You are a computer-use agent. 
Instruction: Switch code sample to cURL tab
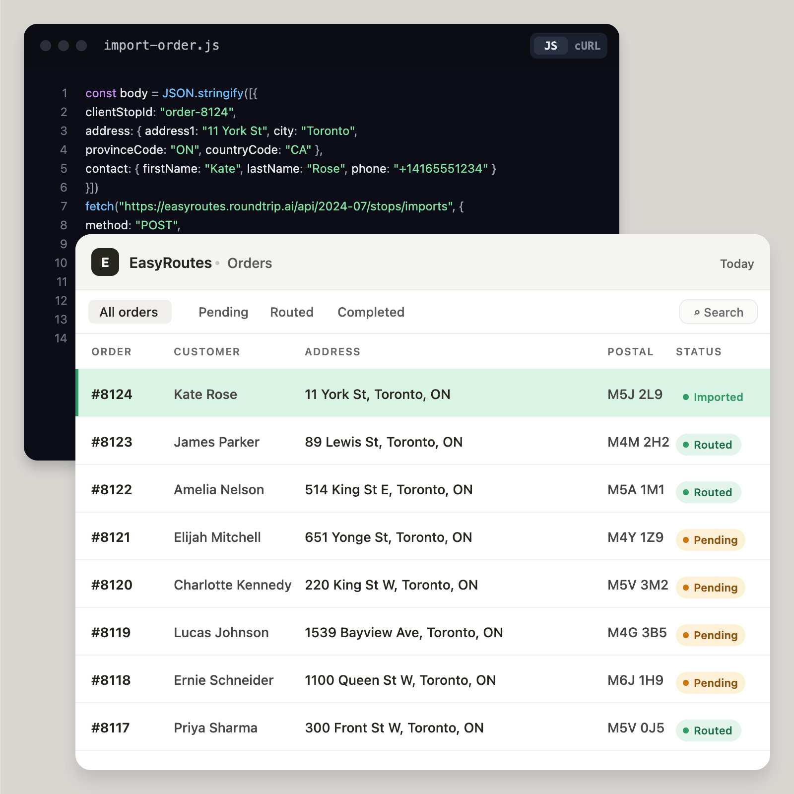(x=587, y=46)
